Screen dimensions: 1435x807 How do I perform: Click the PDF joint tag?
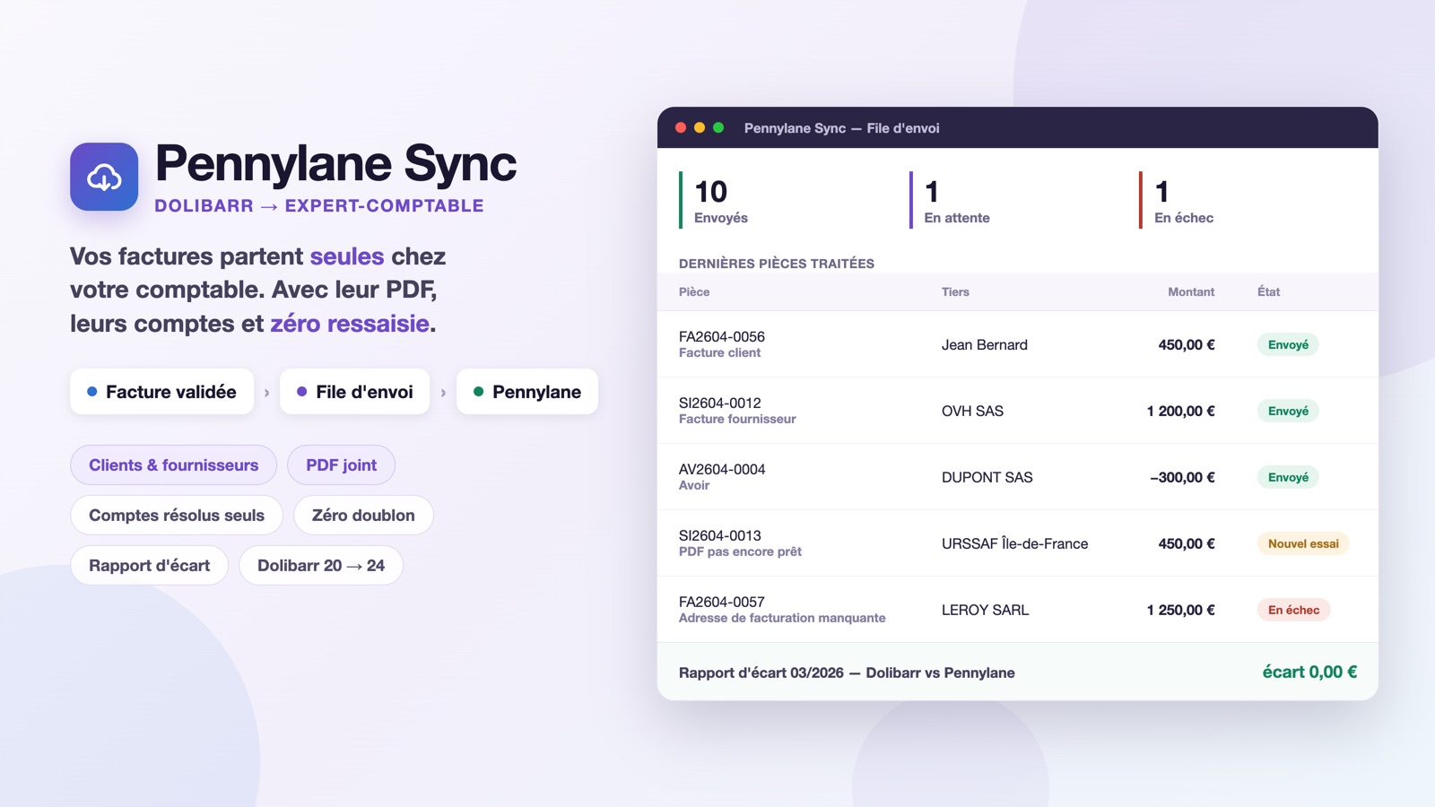click(x=341, y=465)
